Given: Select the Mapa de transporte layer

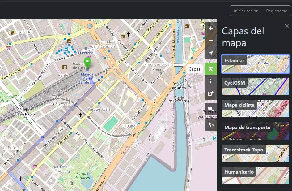Looking at the screenshot, I should 255,131.
